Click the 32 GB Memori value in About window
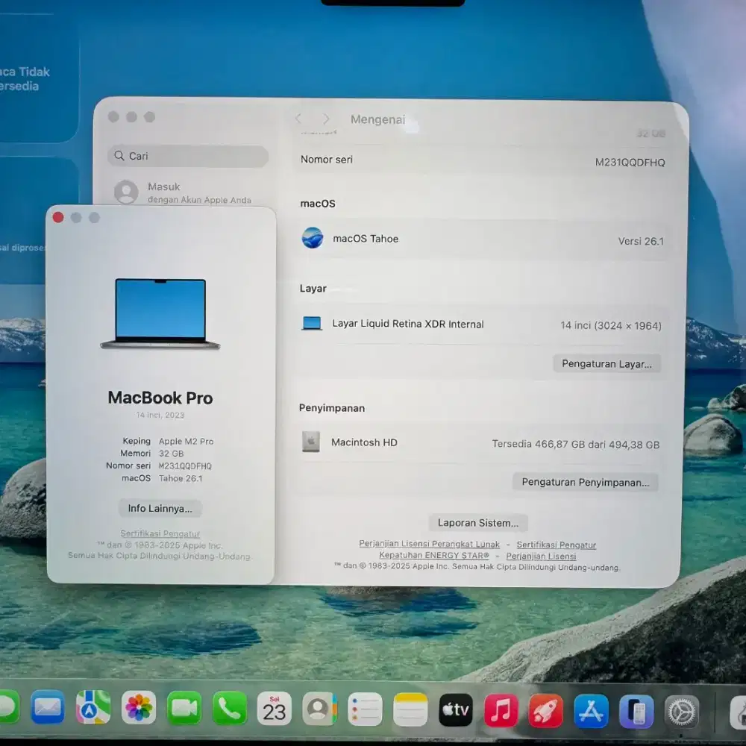 pyautogui.click(x=172, y=454)
